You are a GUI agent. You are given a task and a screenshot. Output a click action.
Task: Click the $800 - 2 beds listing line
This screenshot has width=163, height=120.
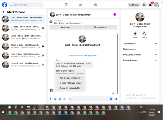[67, 23]
